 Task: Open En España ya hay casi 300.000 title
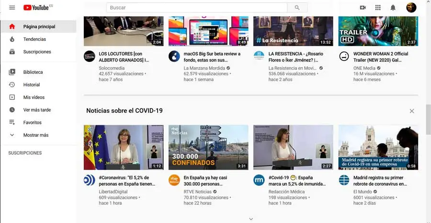[x=205, y=181]
